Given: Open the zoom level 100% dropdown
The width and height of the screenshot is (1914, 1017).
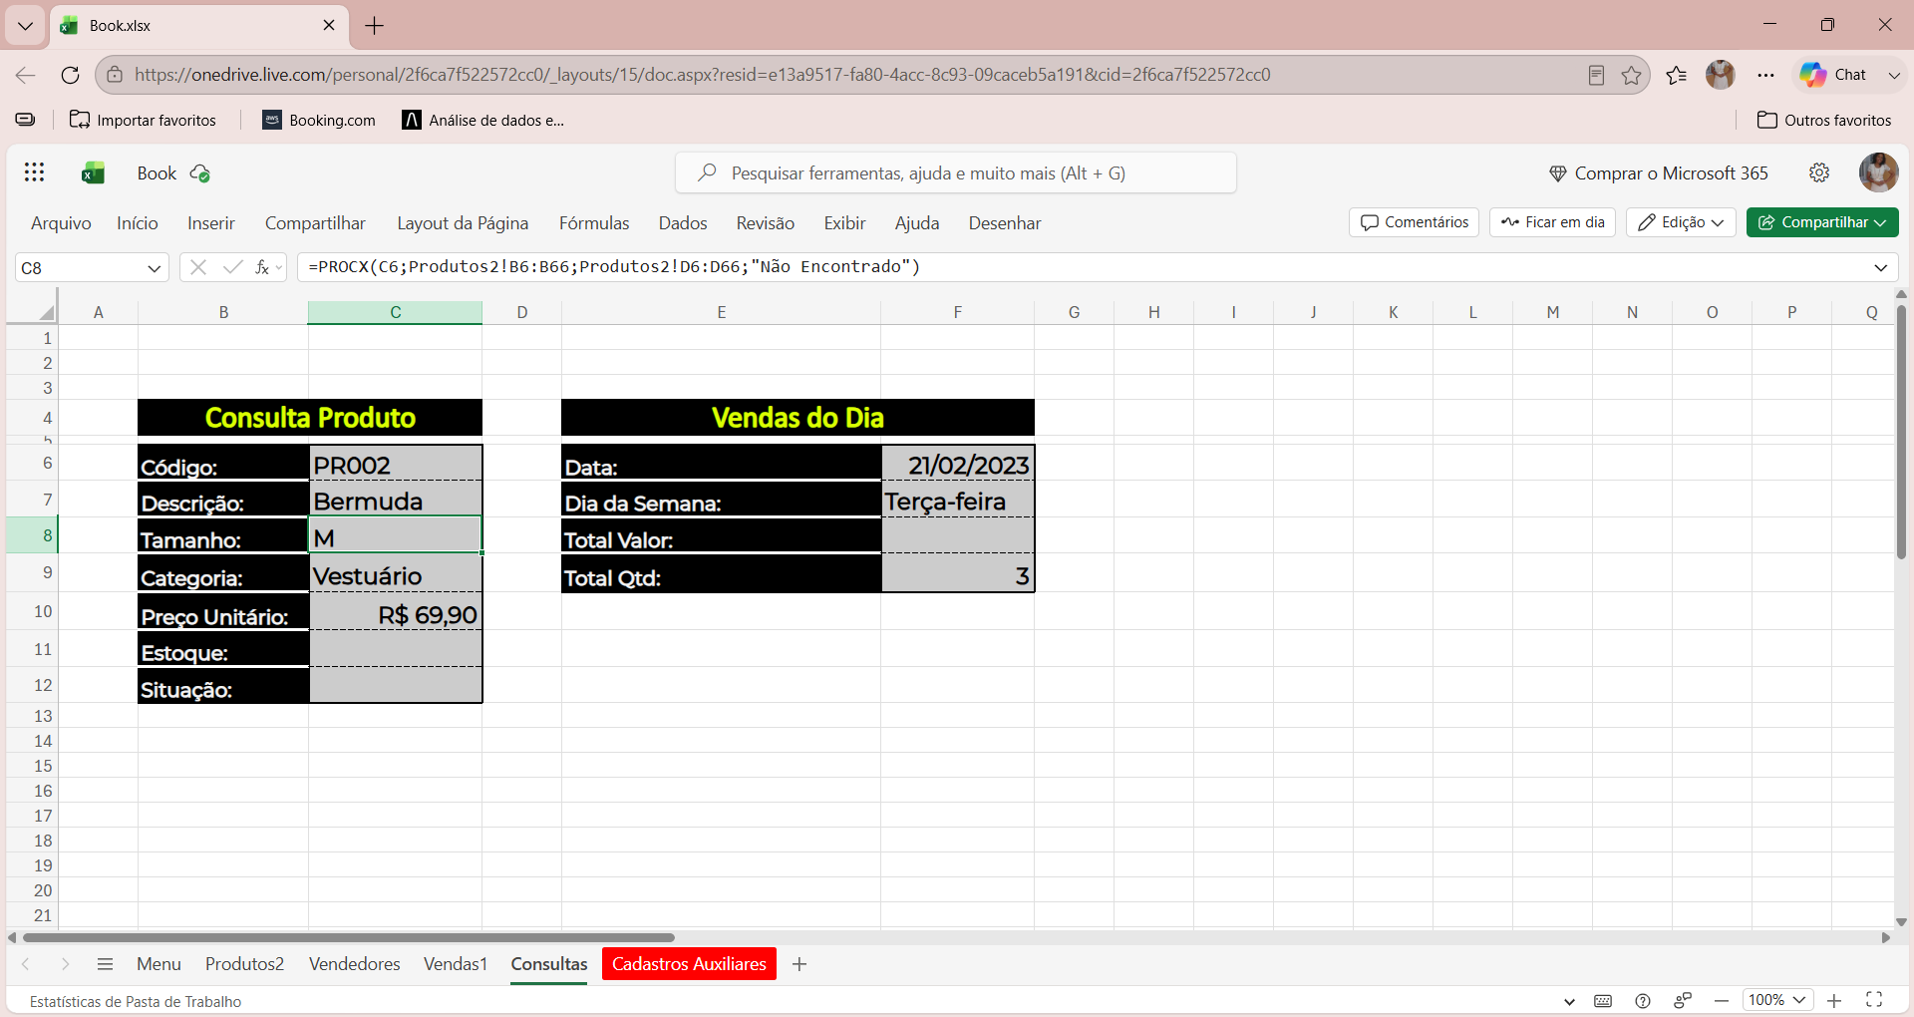Looking at the screenshot, I should 1777,1000.
